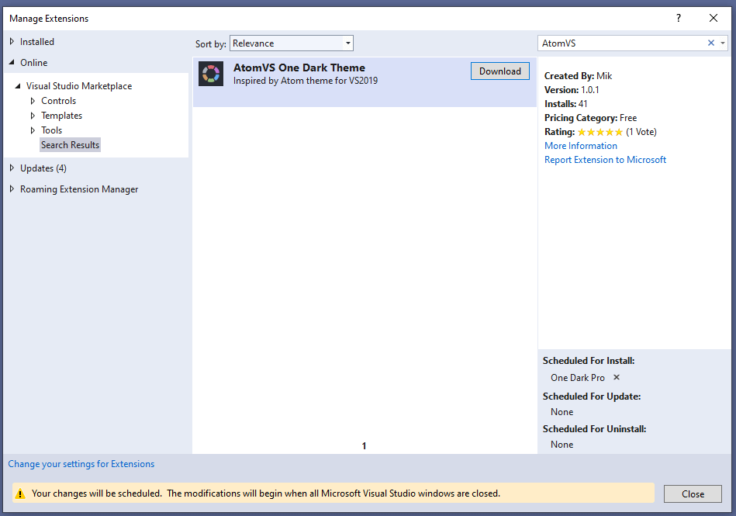Click the warning icon in notification bar
This screenshot has height=516, width=736.
tap(21, 493)
